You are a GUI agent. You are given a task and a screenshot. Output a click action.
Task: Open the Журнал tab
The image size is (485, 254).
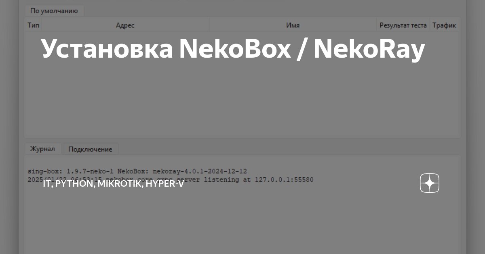coord(42,149)
